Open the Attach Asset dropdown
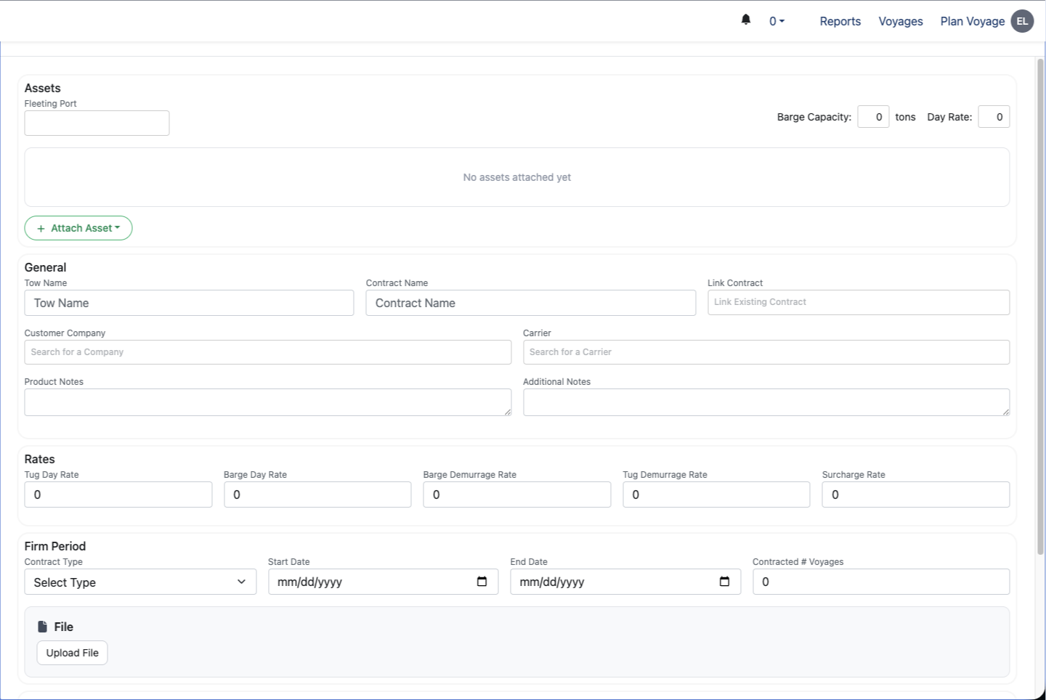Screen dimensions: 1046x700 pos(78,228)
